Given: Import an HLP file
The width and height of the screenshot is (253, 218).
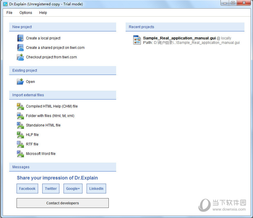Looking at the screenshot, I should point(32,135).
